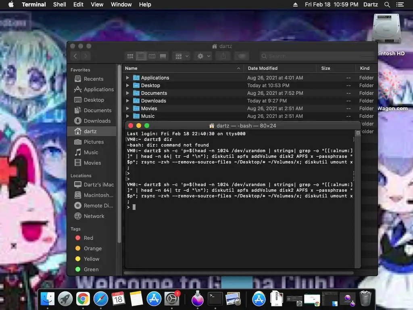Viewport: 413px width, 310px height.
Task: Switch Finder to gallery view
Action: tap(163, 56)
